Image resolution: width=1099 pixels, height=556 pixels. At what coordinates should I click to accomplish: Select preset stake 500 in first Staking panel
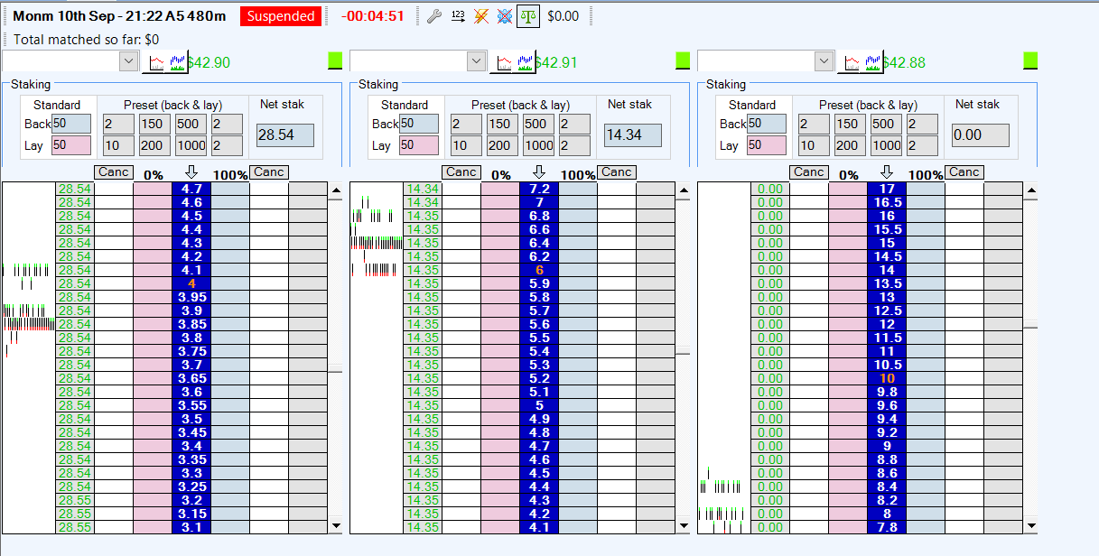coord(191,124)
